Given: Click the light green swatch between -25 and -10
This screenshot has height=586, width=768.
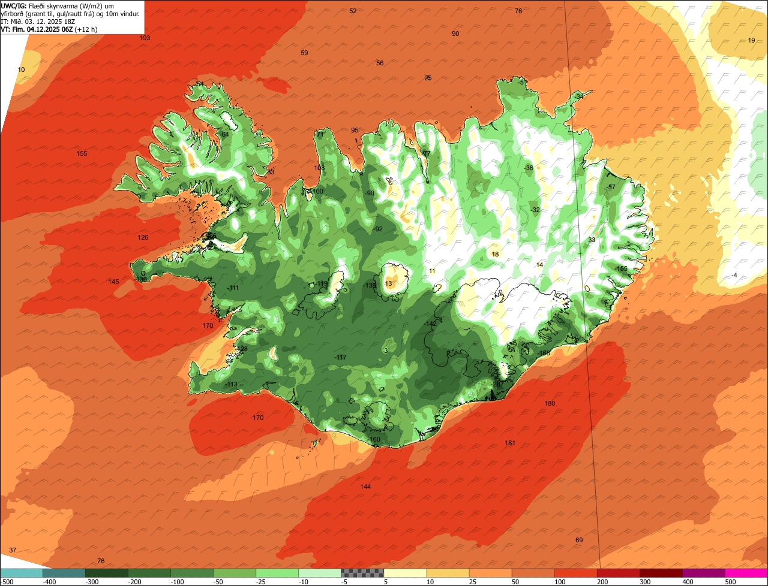Looking at the screenshot, I should (x=277, y=573).
